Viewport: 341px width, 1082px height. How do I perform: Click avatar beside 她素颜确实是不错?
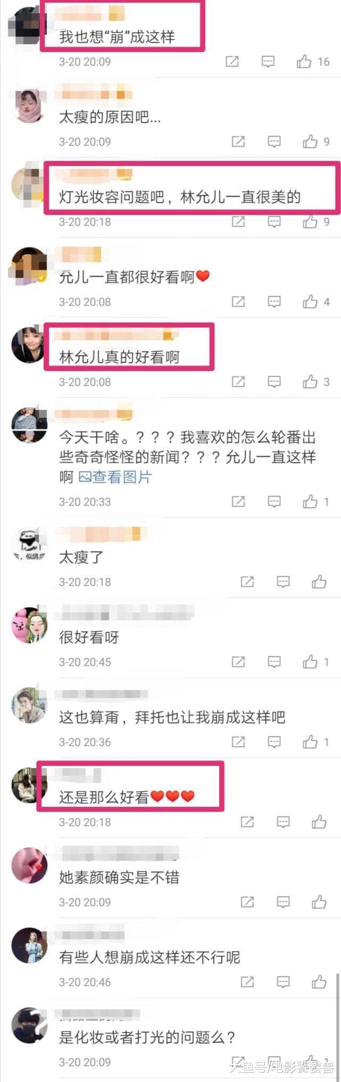tap(30, 865)
